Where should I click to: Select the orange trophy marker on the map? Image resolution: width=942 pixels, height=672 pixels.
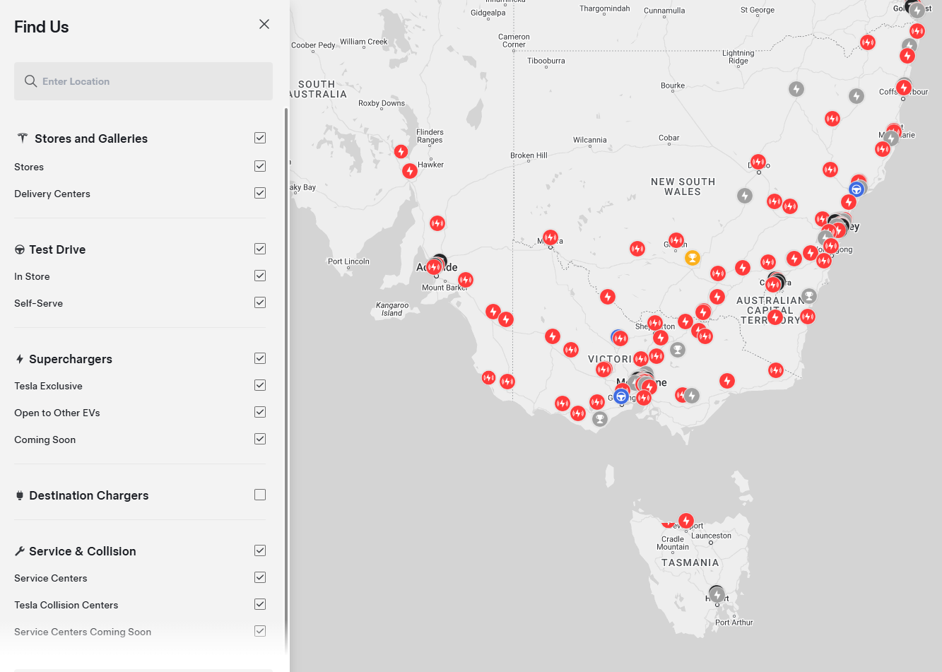693,258
